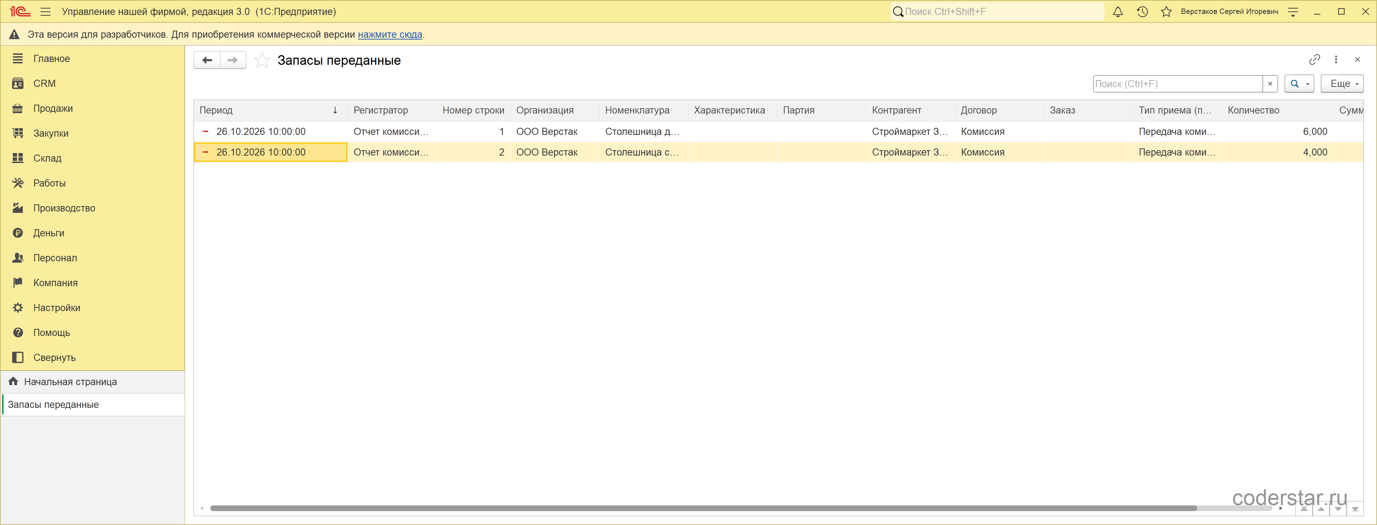Screen dimensions: 1377x525
Task: Click the Производство factory icon
Action: pyautogui.click(x=18, y=208)
